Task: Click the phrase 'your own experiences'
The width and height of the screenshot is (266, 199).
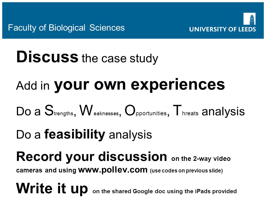Action: pos(139,85)
